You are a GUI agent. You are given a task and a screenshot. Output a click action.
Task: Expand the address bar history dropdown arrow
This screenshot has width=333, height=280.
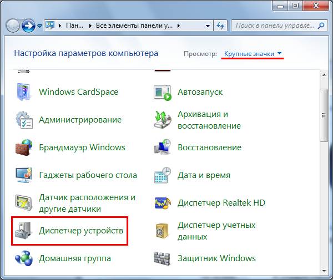coord(207,26)
